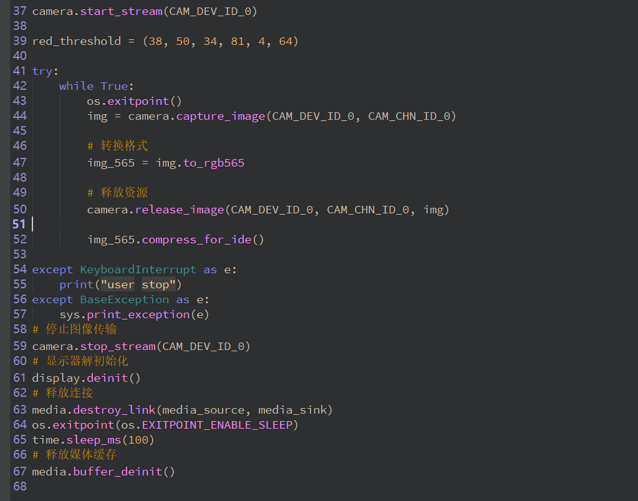
Task: Click the while keyword in the loop
Action: (x=76, y=86)
